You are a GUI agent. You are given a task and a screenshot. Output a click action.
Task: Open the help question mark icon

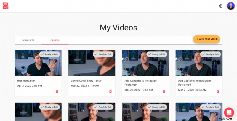220,6
